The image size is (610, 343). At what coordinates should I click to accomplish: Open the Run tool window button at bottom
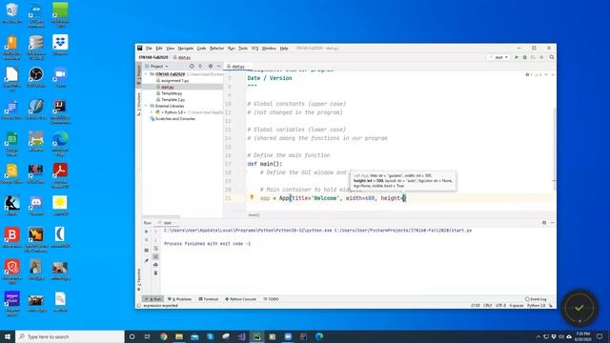[x=152, y=299]
